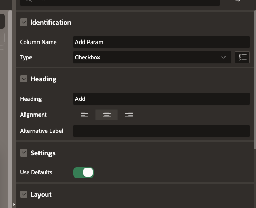Set heading alignment to left
Image resolution: width=256 pixels, height=208 pixels.
84,115
